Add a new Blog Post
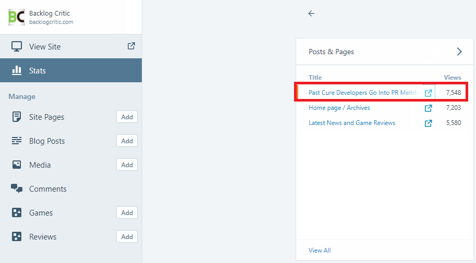 coord(127,141)
